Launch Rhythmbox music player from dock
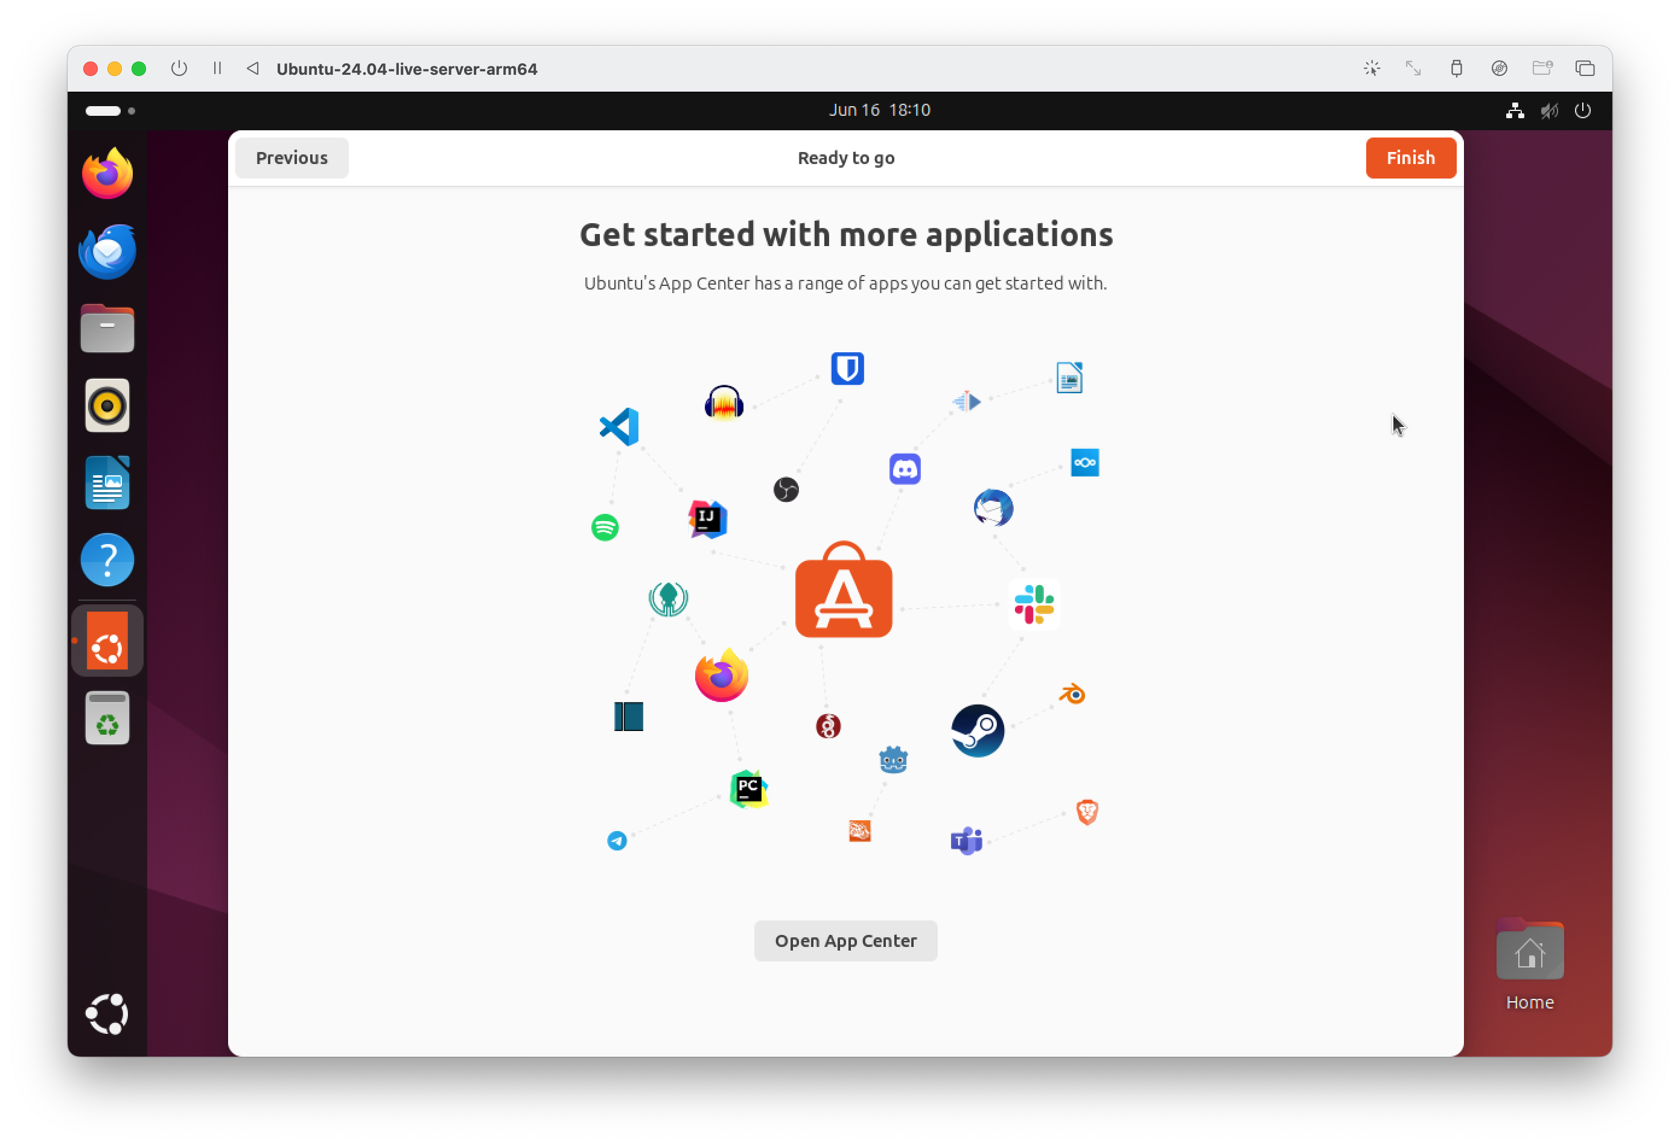1680x1146 pixels. pyautogui.click(x=107, y=405)
